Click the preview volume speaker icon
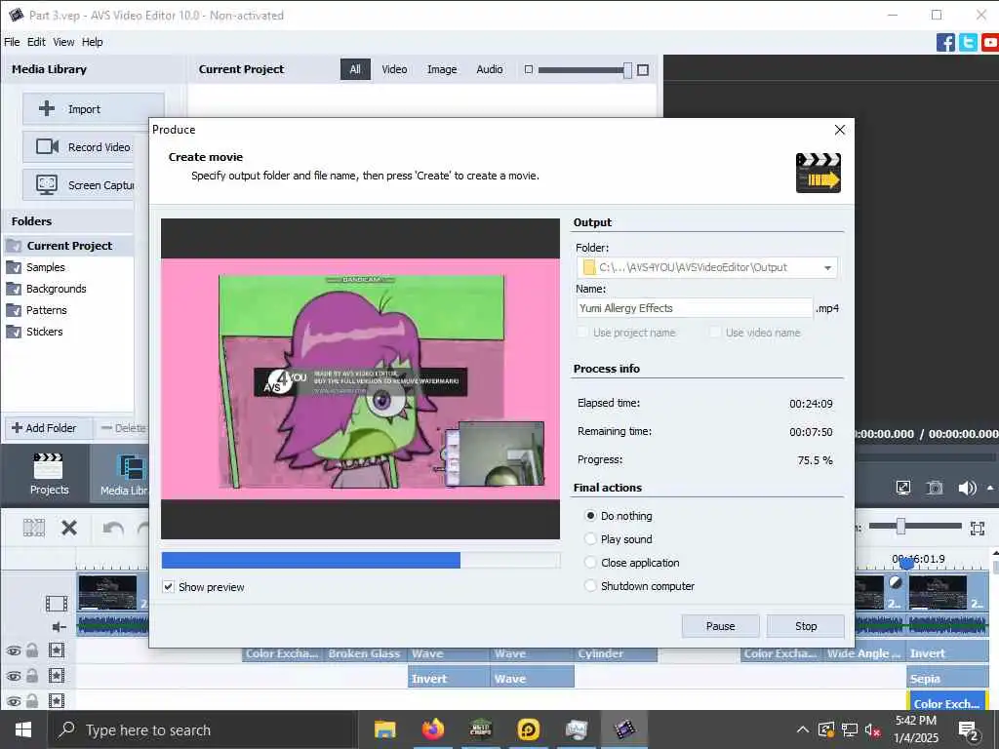999x749 pixels. pyautogui.click(x=967, y=489)
